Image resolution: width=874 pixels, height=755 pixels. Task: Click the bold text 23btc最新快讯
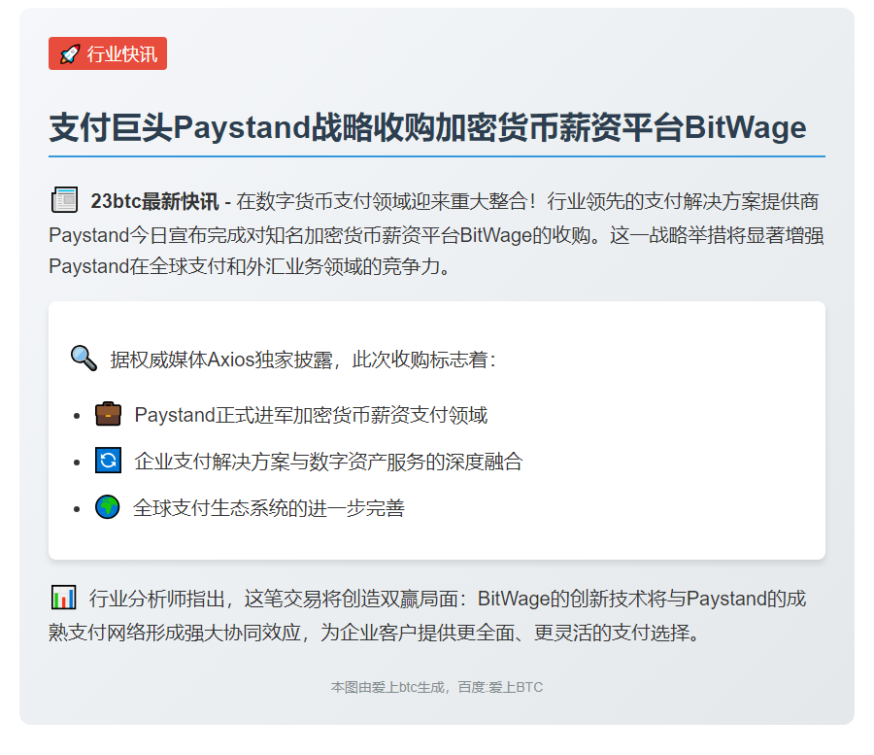[154, 201]
